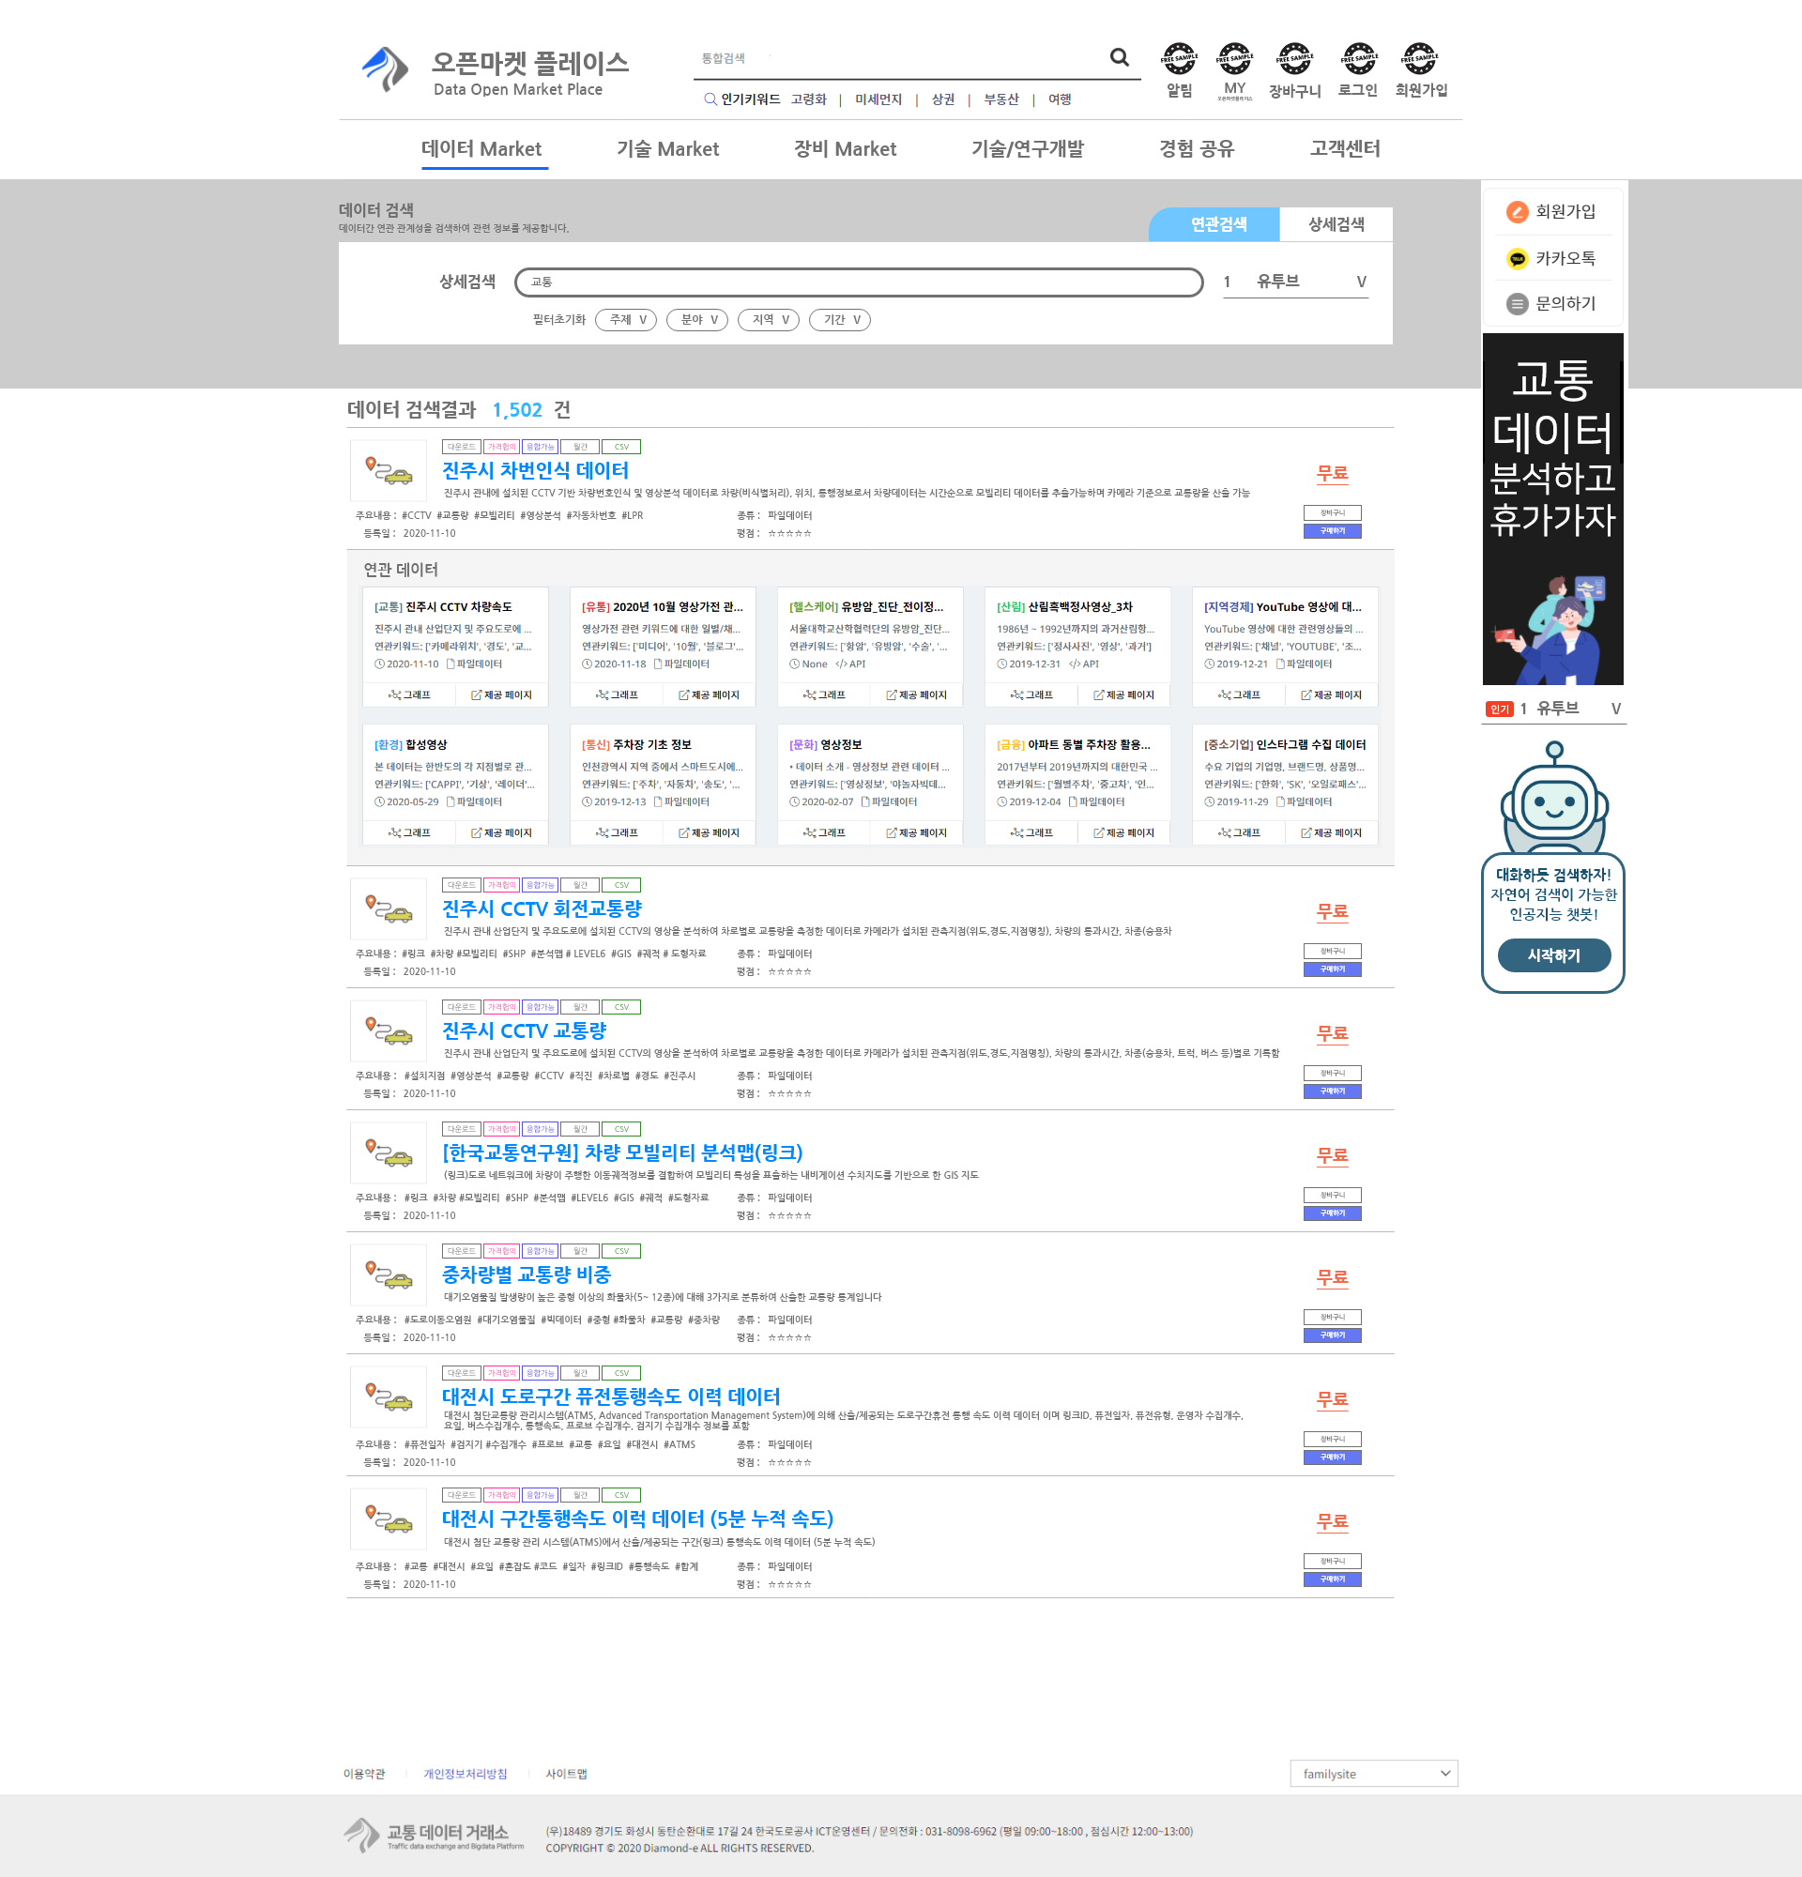Click the orange 회원가입 pencil icon
1802x1877 pixels.
point(1517,212)
